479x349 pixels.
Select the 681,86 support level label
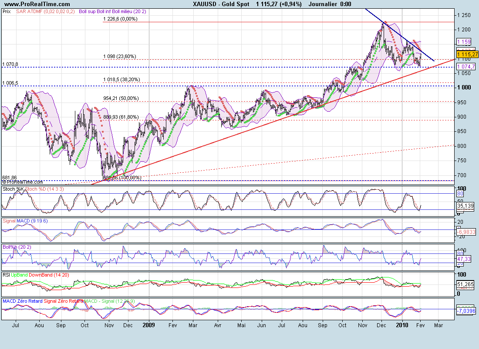click(10, 178)
